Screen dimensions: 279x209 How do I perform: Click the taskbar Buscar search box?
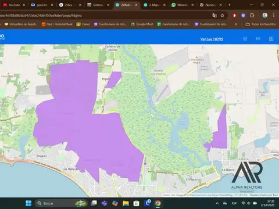coord(61,203)
